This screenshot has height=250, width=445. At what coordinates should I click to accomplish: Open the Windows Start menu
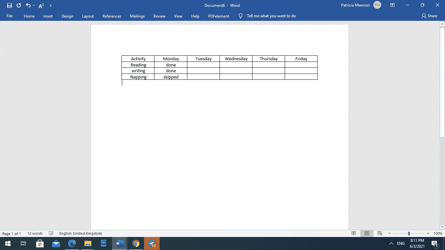tap(8, 243)
